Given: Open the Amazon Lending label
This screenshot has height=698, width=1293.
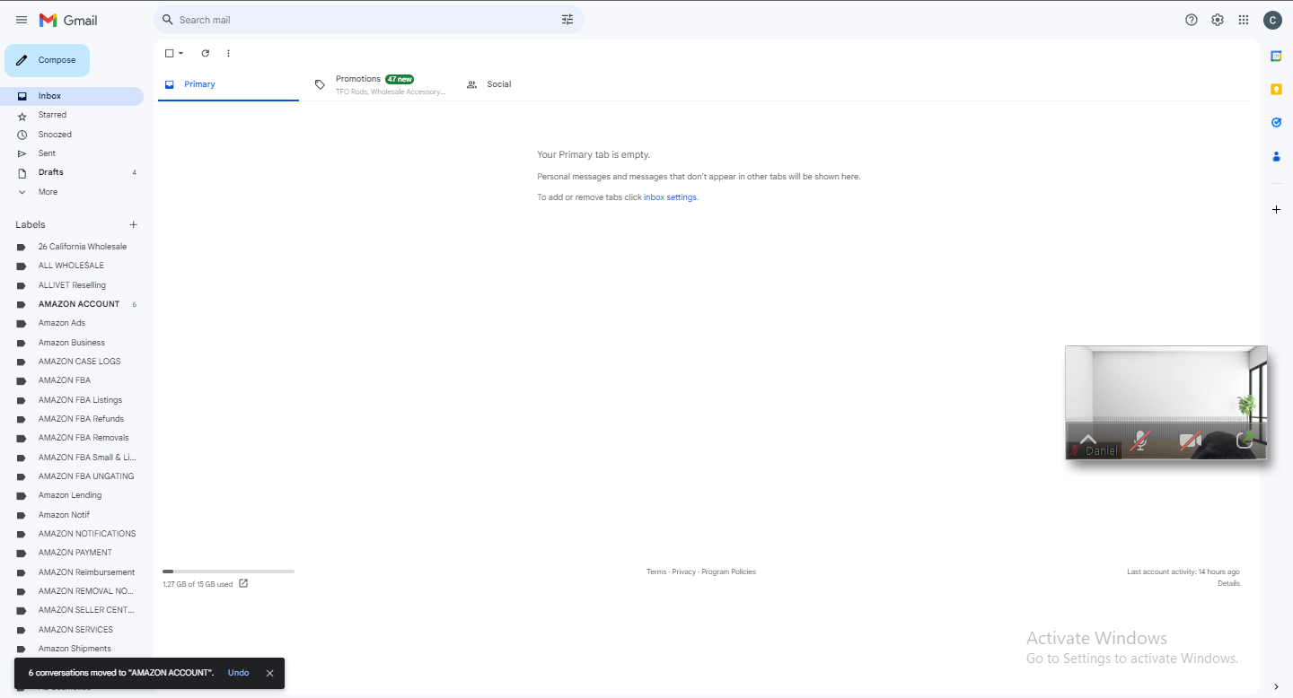Looking at the screenshot, I should tap(72, 495).
